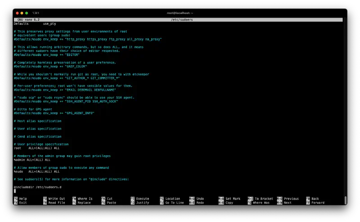Click the Back shortcut label
360x222 pixels.
(x=313, y=199)
